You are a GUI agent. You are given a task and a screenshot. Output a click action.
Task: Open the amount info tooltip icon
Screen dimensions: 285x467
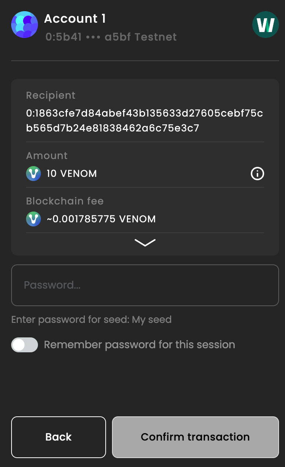click(257, 174)
